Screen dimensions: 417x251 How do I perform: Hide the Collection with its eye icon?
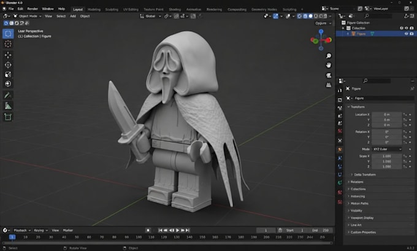click(x=407, y=28)
